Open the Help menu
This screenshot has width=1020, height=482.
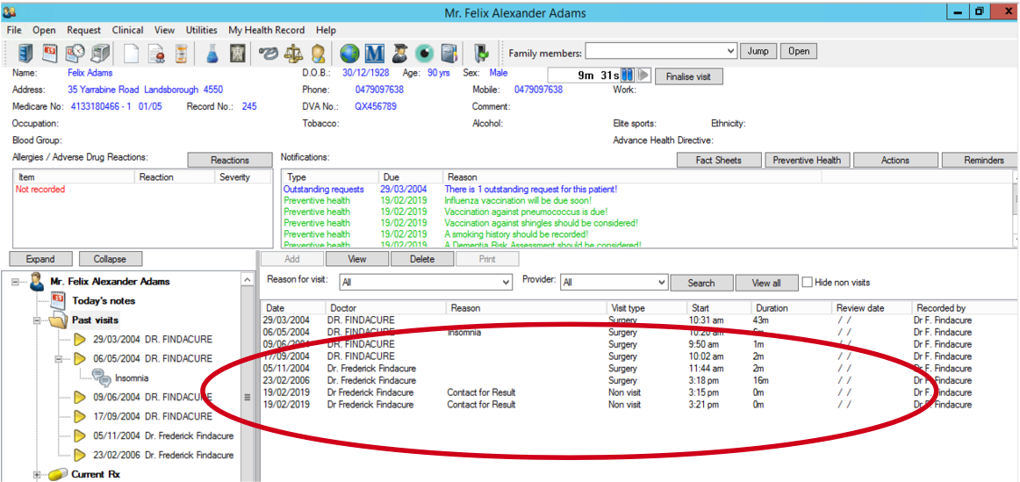tap(326, 30)
